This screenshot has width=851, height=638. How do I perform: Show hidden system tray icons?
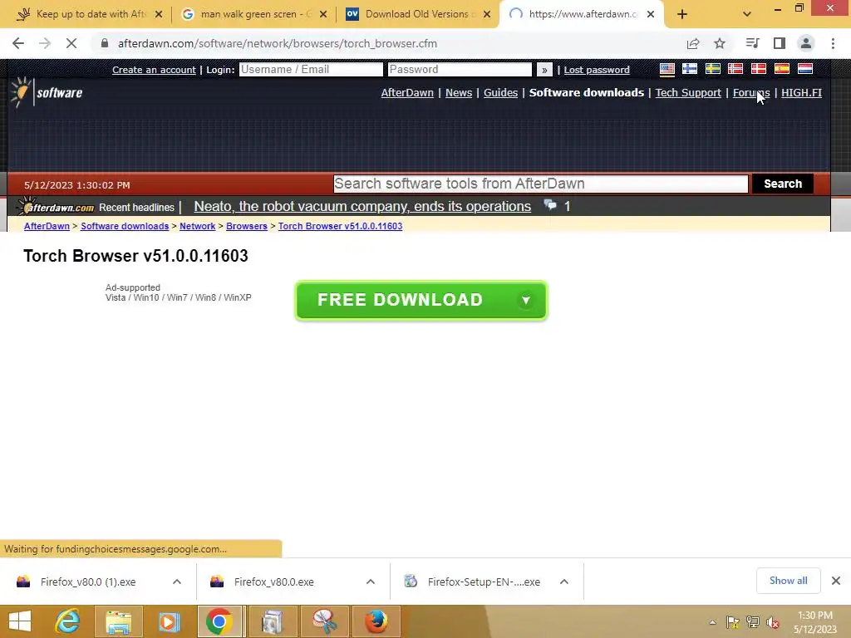712,622
